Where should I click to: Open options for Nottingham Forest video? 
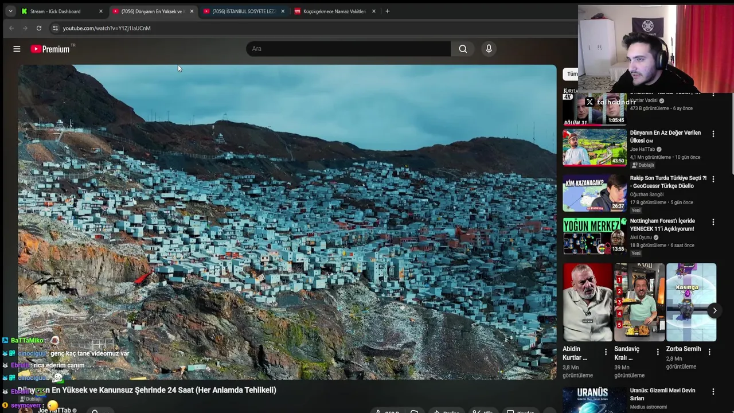coord(713,222)
